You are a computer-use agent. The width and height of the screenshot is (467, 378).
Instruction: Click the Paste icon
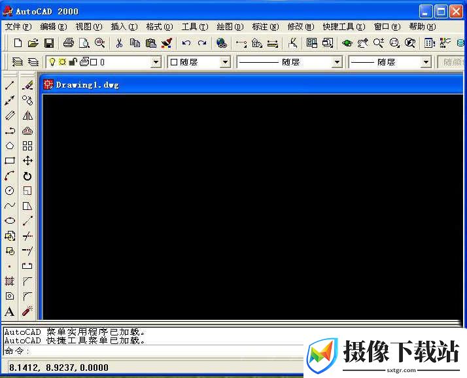150,43
